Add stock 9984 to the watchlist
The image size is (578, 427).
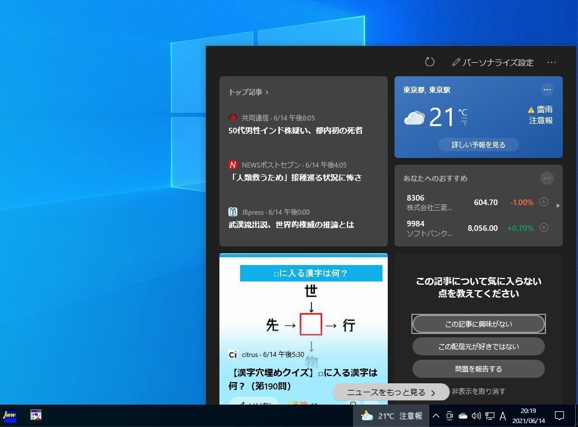(543, 228)
